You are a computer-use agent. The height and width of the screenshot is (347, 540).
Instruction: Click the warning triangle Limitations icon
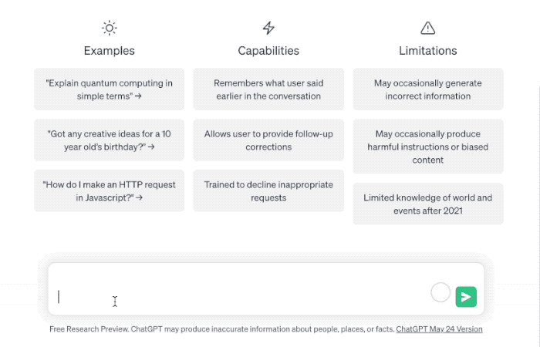pos(427,28)
